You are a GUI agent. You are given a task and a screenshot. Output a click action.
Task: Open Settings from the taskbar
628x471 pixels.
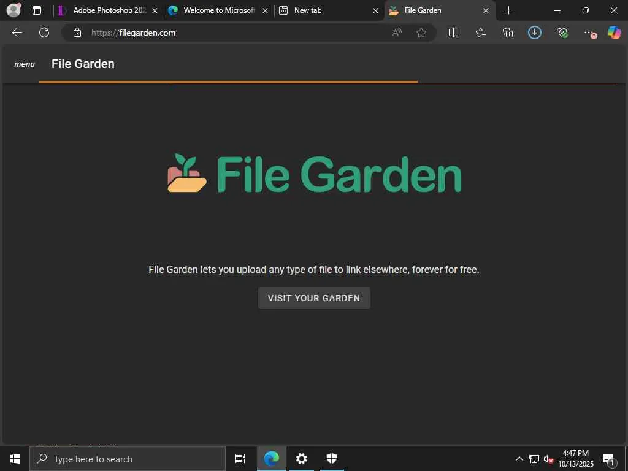pyautogui.click(x=301, y=459)
